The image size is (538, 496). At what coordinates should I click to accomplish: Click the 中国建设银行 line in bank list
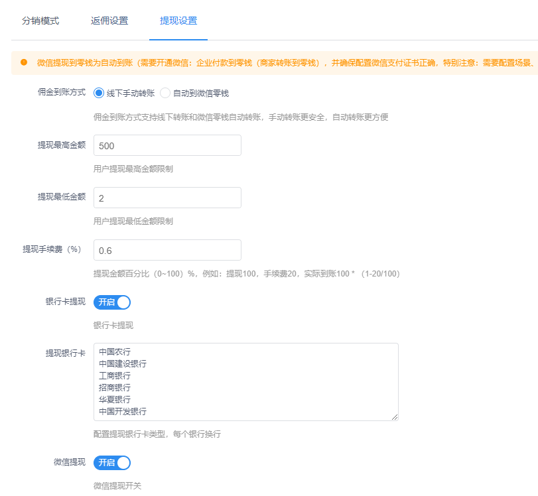click(x=123, y=363)
